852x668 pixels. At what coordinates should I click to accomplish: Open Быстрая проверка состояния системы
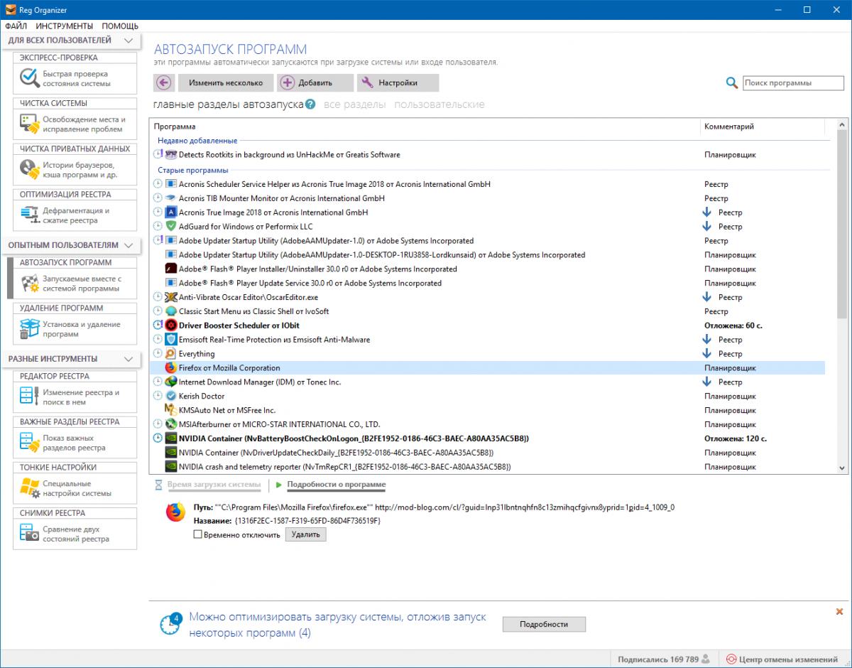pyautogui.click(x=75, y=78)
